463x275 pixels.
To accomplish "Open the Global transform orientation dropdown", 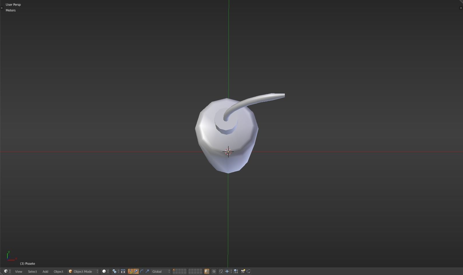I will (x=161, y=271).
